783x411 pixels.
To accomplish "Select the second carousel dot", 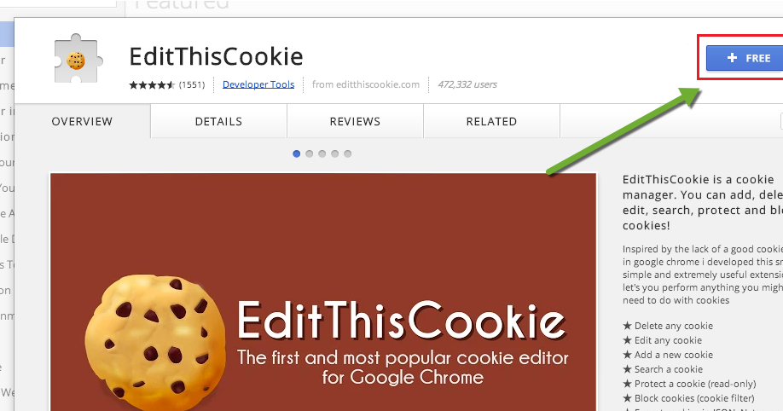I will pos(309,153).
